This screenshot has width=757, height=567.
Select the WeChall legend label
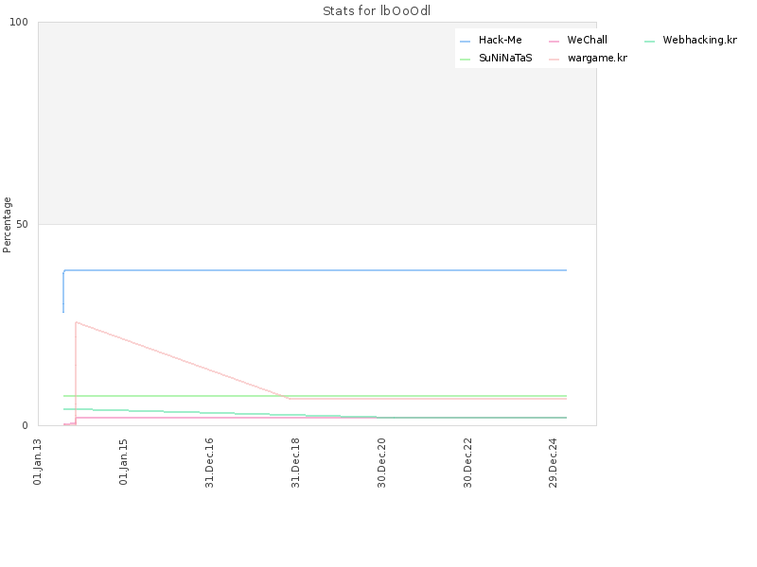click(x=587, y=40)
